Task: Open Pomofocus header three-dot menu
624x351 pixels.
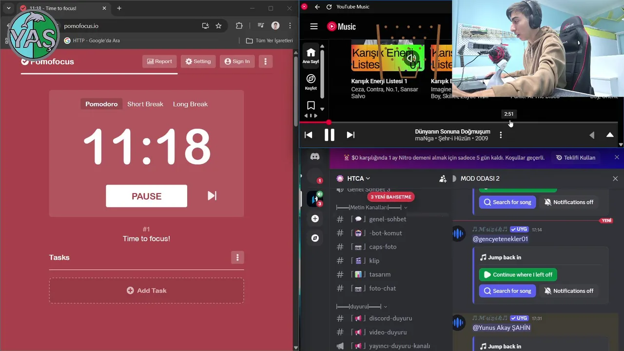Action: [265, 61]
